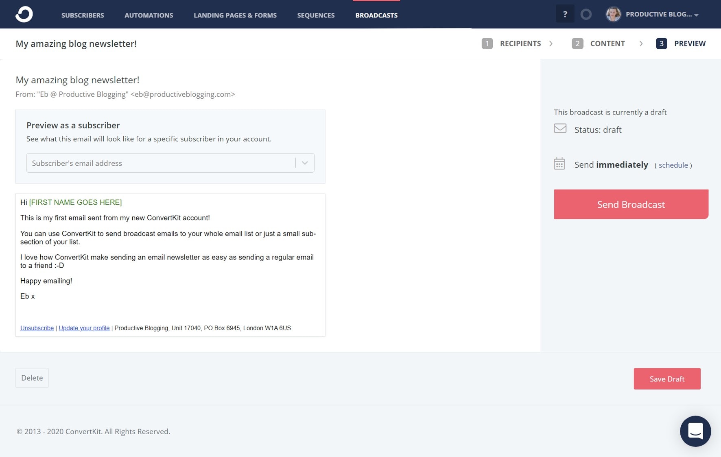Screen dimensions: 721x457
Task: Click the Send Broadcast button
Action: point(631,204)
